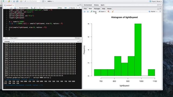This screenshot has width=173, height=97.
Task: Open the Project: (None) dropdown
Action: 156,1
